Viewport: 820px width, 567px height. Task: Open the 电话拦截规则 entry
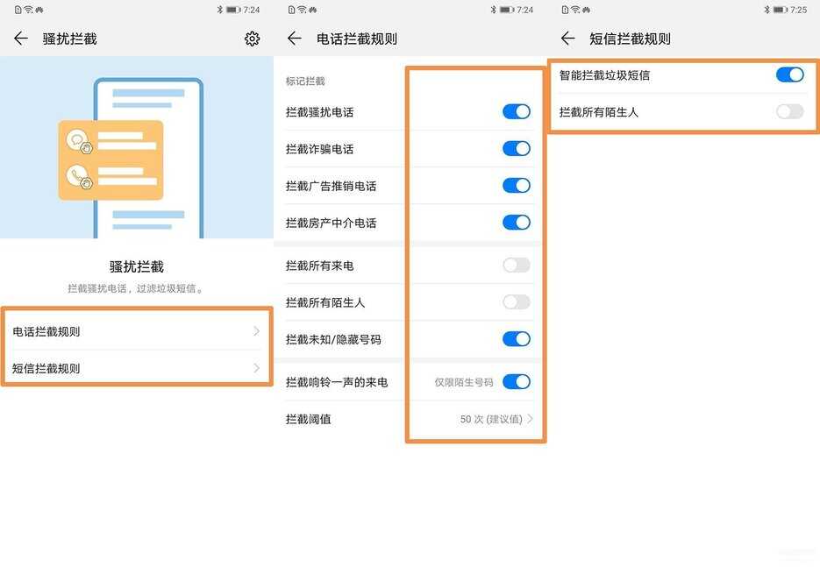point(137,331)
